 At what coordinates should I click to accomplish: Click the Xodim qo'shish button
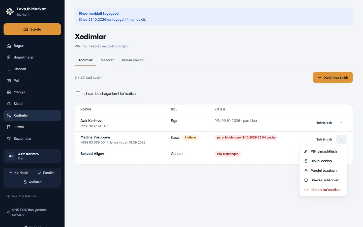333,77
